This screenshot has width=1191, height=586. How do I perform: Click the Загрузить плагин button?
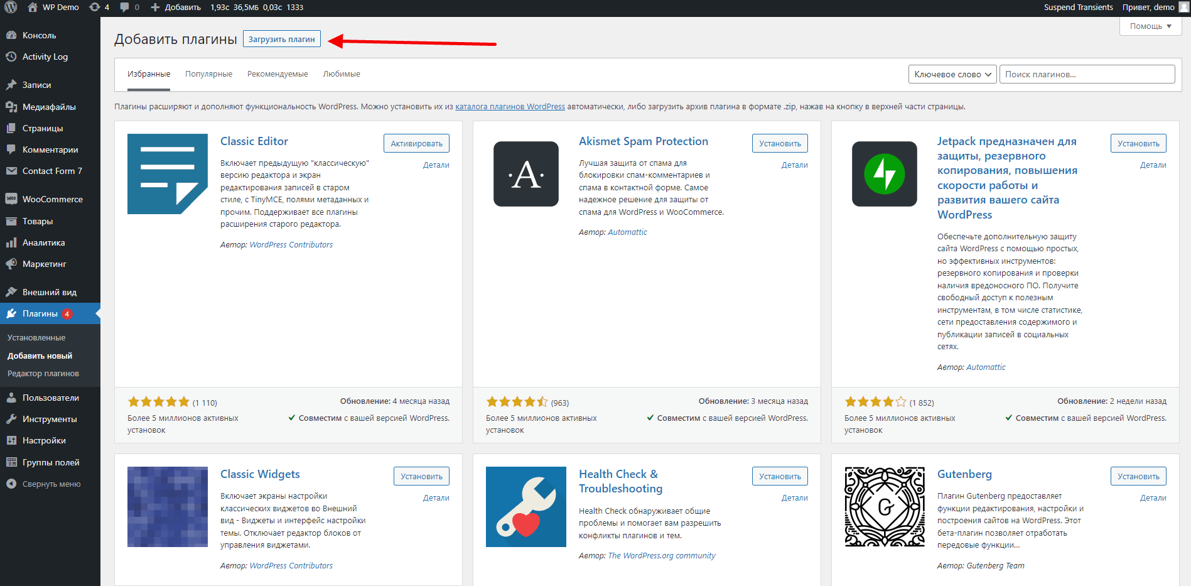[x=282, y=39]
